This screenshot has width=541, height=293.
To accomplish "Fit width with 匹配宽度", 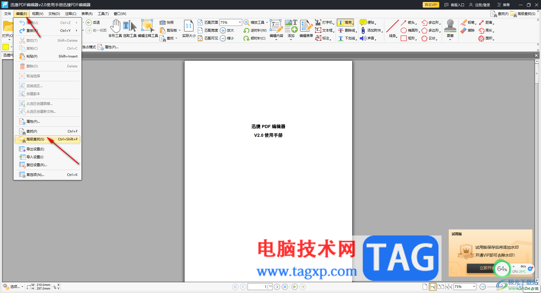I will [x=208, y=30].
